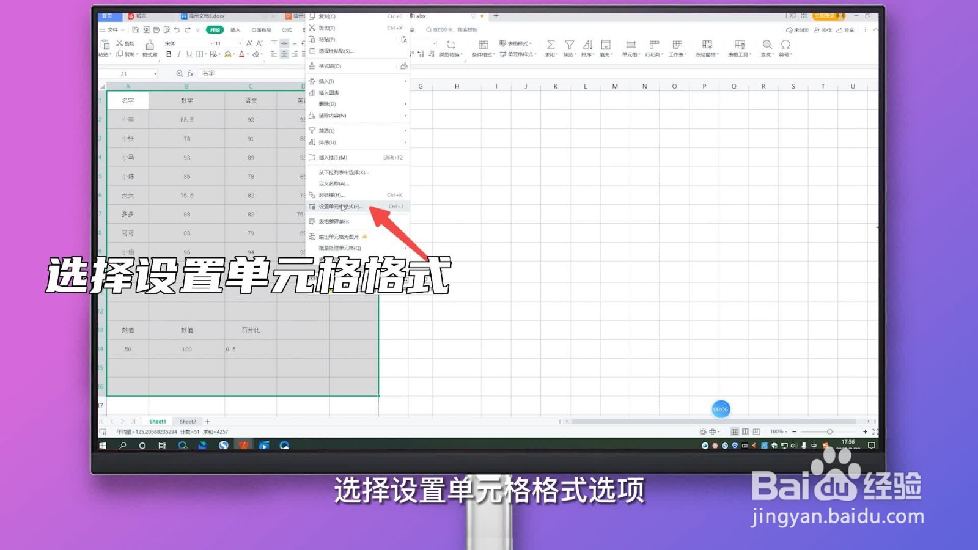Choose 剪切(T) from the context menu
Image resolution: width=978 pixels, height=550 pixels.
point(357,28)
